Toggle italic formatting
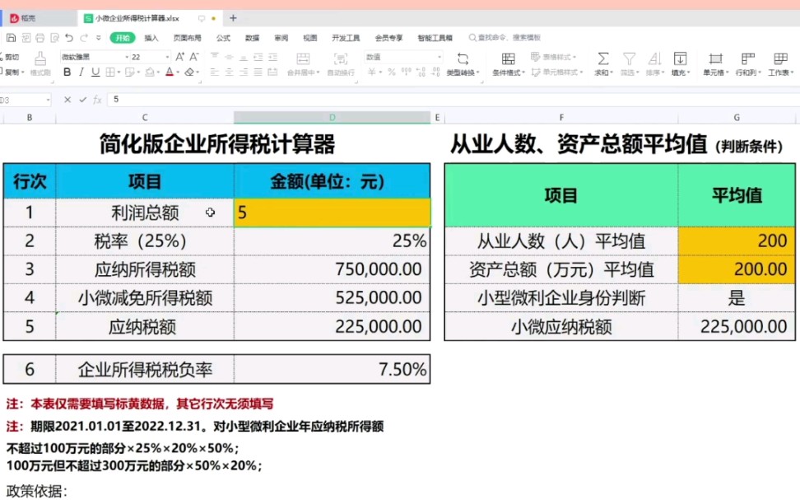The width and height of the screenshot is (800, 500). [81, 72]
